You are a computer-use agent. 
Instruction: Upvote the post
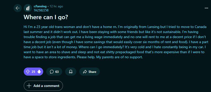[28, 72]
